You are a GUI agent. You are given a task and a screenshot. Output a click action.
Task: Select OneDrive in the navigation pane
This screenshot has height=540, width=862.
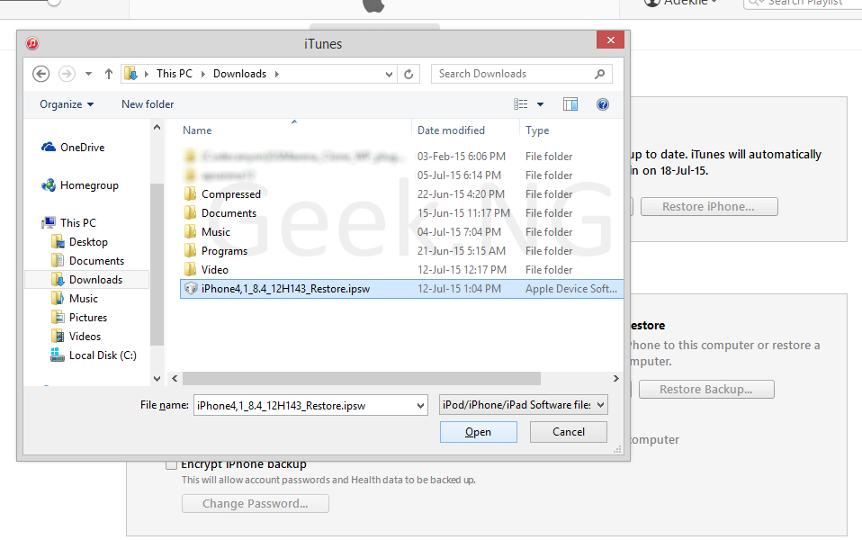pyautogui.click(x=73, y=148)
